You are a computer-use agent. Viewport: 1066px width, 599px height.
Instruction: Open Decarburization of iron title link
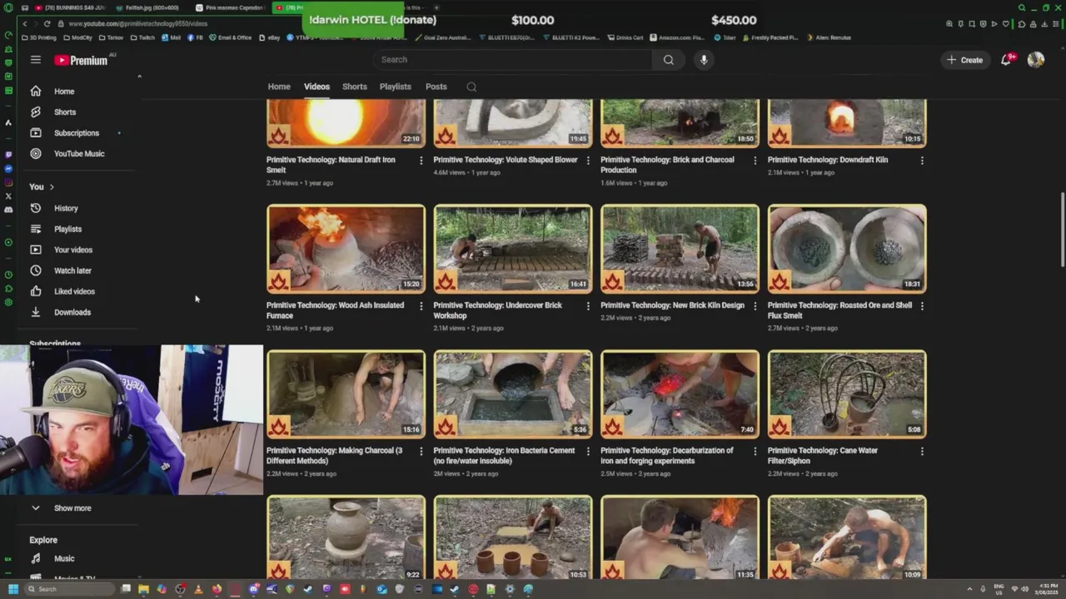667,456
